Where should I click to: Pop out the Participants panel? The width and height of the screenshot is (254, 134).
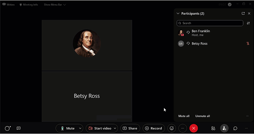(x=243, y=13)
